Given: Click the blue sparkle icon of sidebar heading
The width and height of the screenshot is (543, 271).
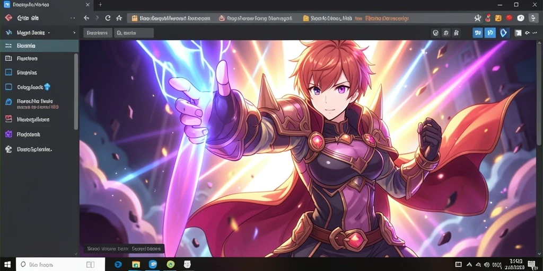Looking at the screenshot, I should (8, 33).
